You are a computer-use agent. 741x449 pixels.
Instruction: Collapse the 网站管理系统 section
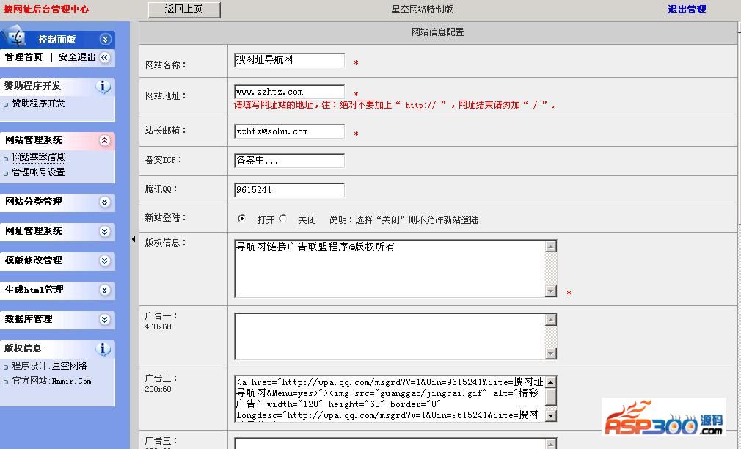[105, 140]
